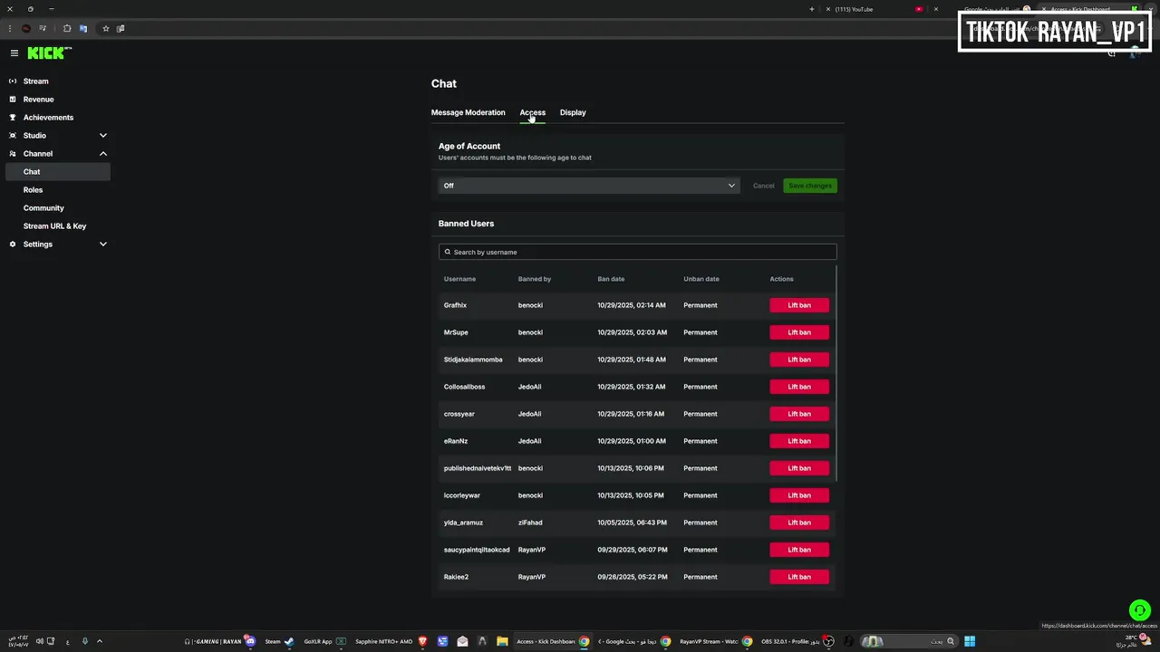Click the banned users list scrollbar
This screenshot has width=1160, height=652.
835,373
